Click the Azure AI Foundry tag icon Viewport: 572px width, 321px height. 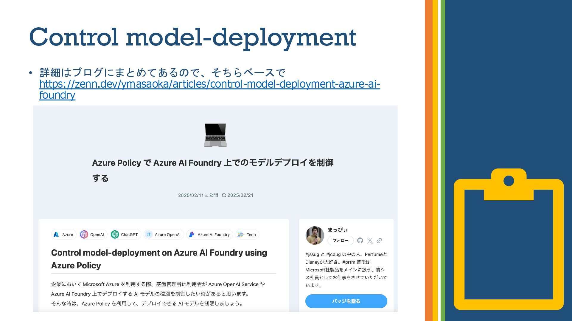coord(192,235)
